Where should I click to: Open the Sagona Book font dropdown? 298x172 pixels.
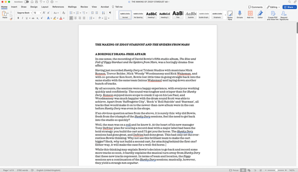click(x=24, y=13)
